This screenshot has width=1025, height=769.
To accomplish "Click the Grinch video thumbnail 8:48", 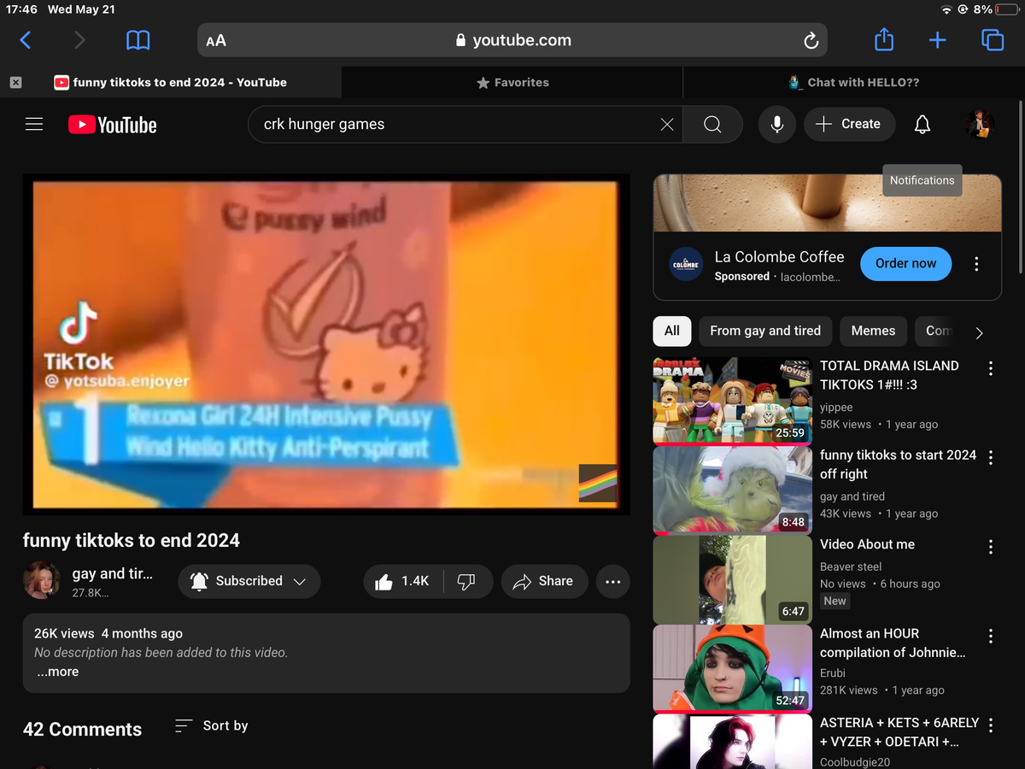I will coord(733,490).
